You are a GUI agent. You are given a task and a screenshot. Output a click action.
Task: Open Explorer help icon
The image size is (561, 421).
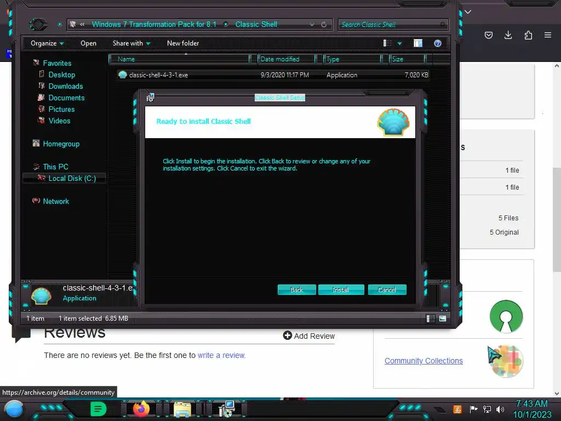tap(438, 43)
